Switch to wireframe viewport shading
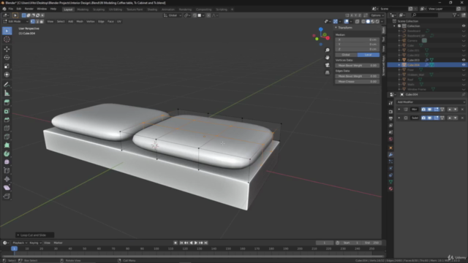 click(x=363, y=21)
